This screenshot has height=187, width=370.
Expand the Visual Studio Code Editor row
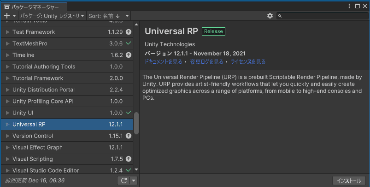pos(7,170)
